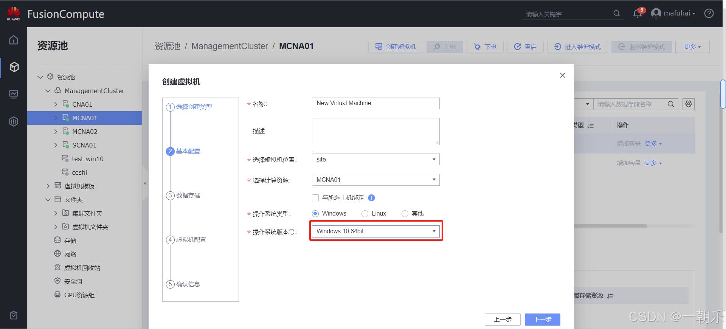
Task: Open the help question mark icon
Action: point(709,14)
